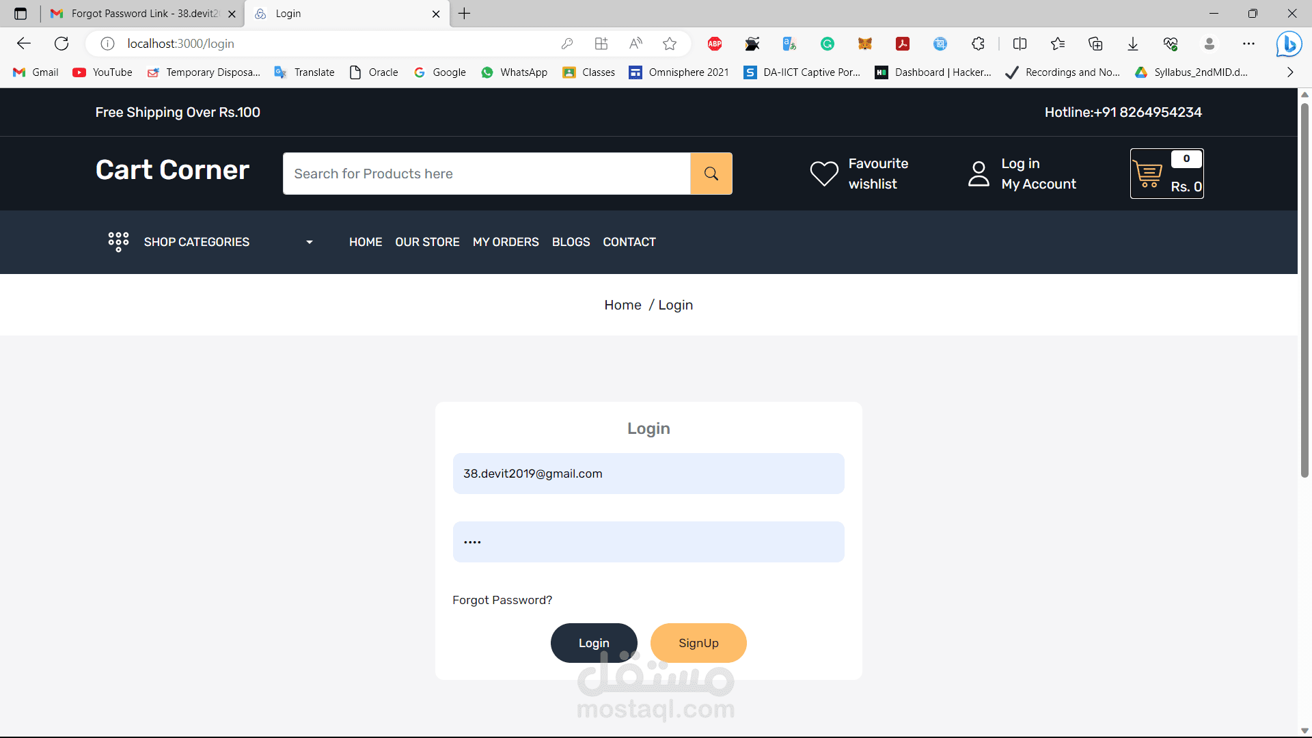Click the Forgot Password link
Viewport: 1312px width, 738px height.
(502, 600)
